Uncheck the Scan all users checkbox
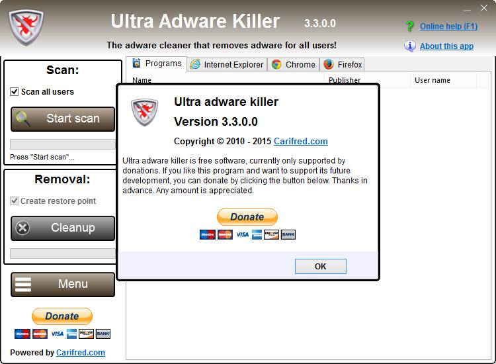The image size is (496, 364). pos(15,92)
